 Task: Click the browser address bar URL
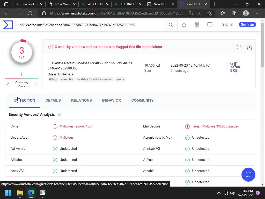(x=117, y=13)
